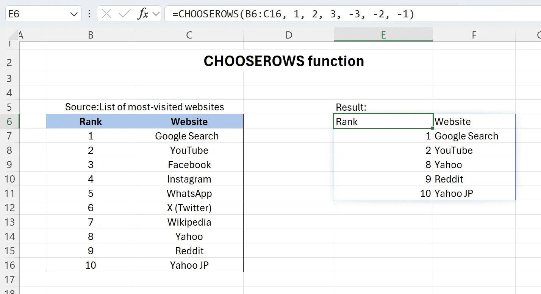Select the cell containing Wikipedia
Screen dimensions: 541x294
[189, 222]
